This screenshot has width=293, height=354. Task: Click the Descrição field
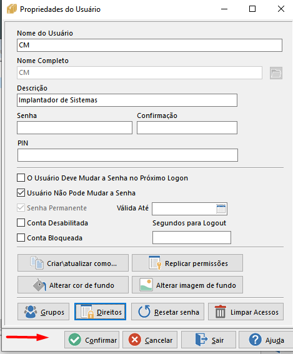pos(127,100)
